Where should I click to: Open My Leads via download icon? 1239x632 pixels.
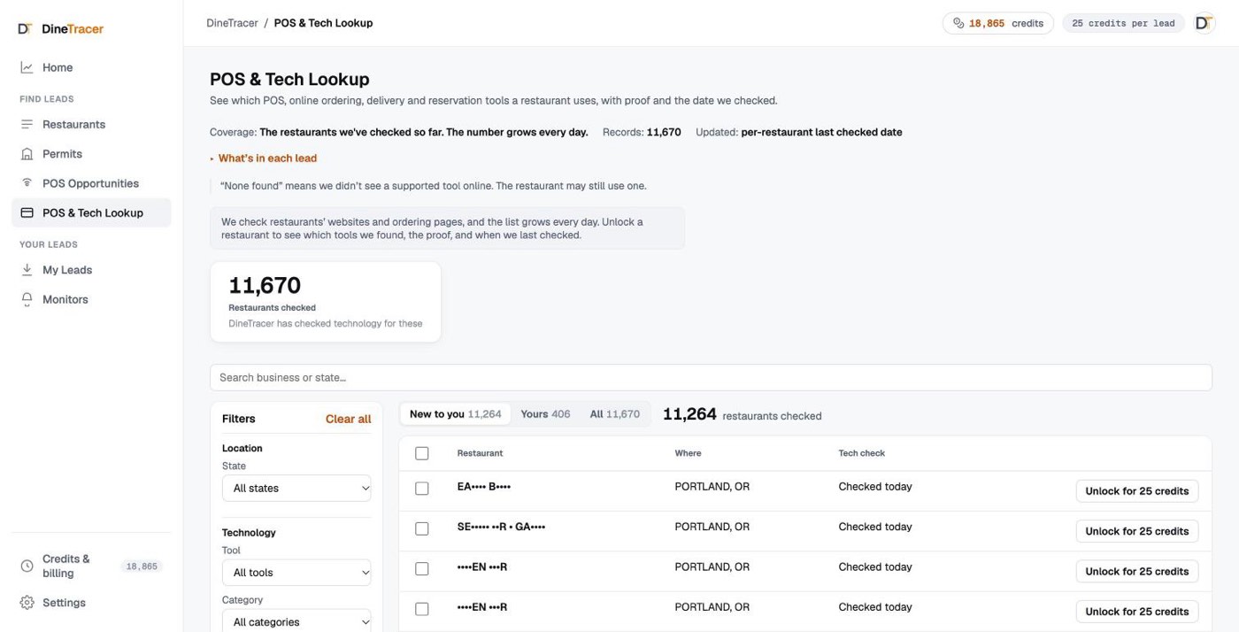(x=27, y=270)
